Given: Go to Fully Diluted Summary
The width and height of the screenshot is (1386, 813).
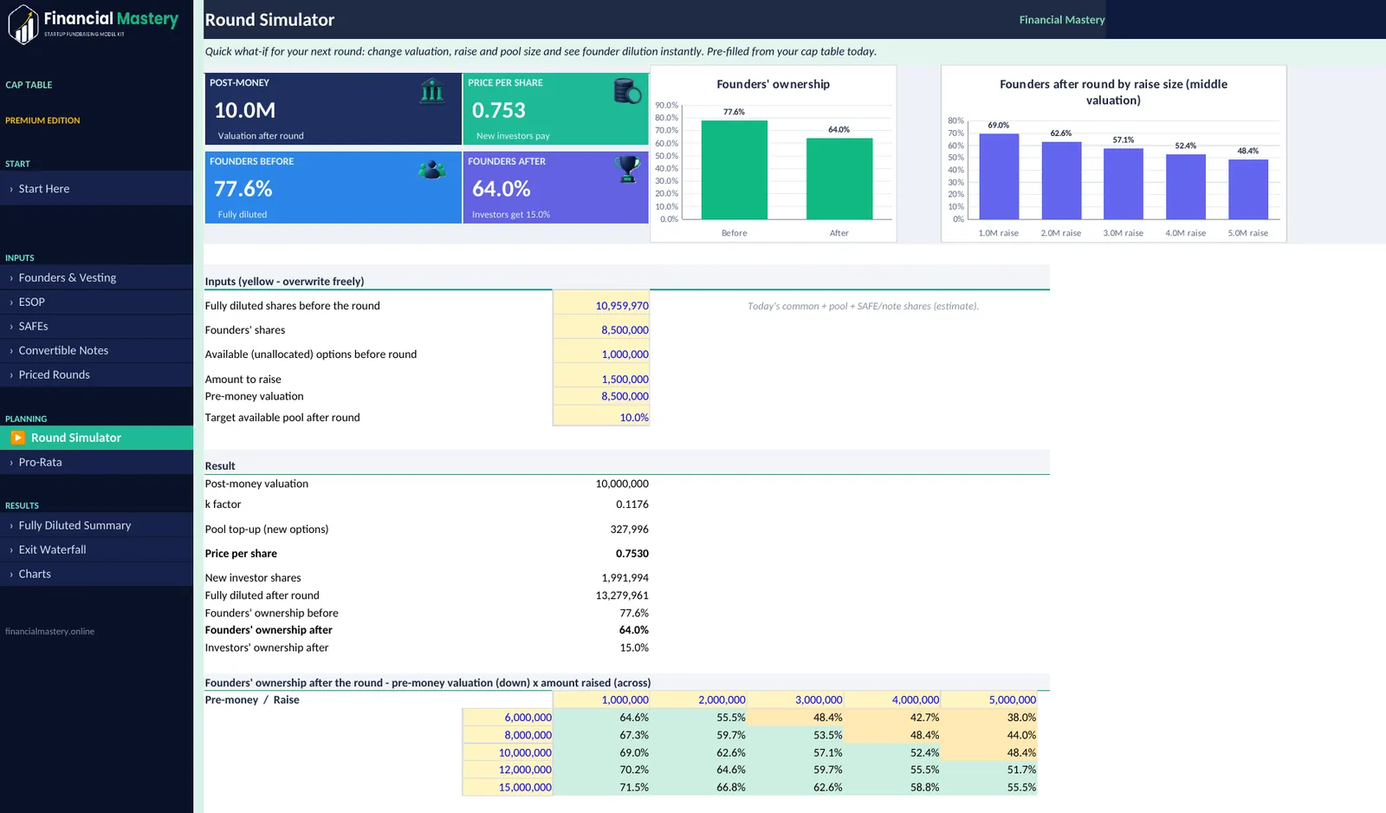Looking at the screenshot, I should (x=96, y=525).
